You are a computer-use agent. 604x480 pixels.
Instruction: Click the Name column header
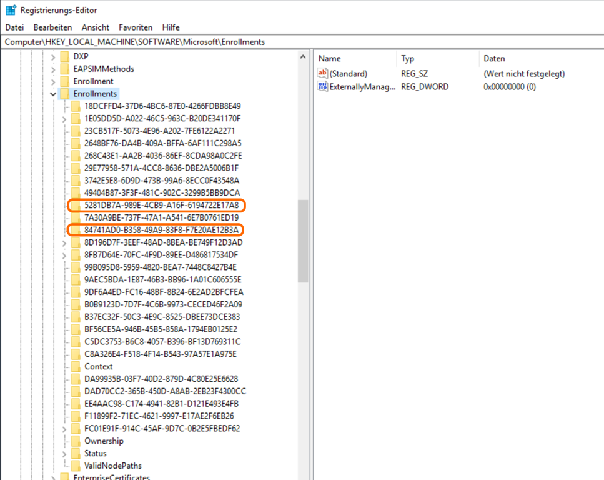[x=330, y=59]
